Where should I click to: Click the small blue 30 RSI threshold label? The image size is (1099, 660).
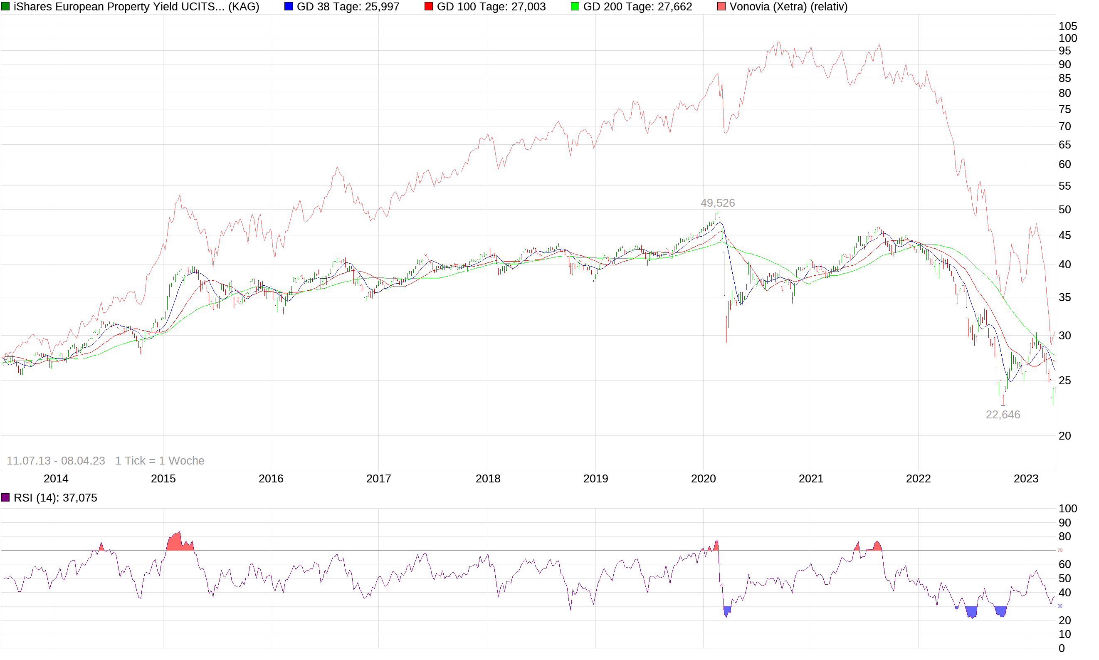(1059, 606)
